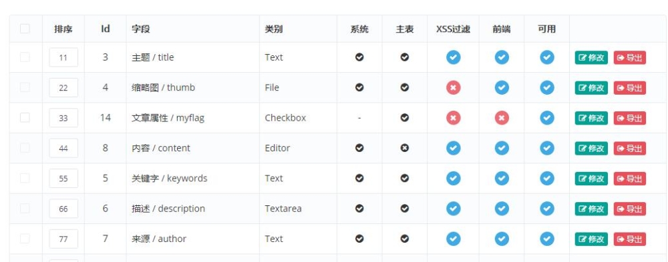Click 主表 check icon for thumb row
Screen dimensions: 668x262
coord(405,87)
